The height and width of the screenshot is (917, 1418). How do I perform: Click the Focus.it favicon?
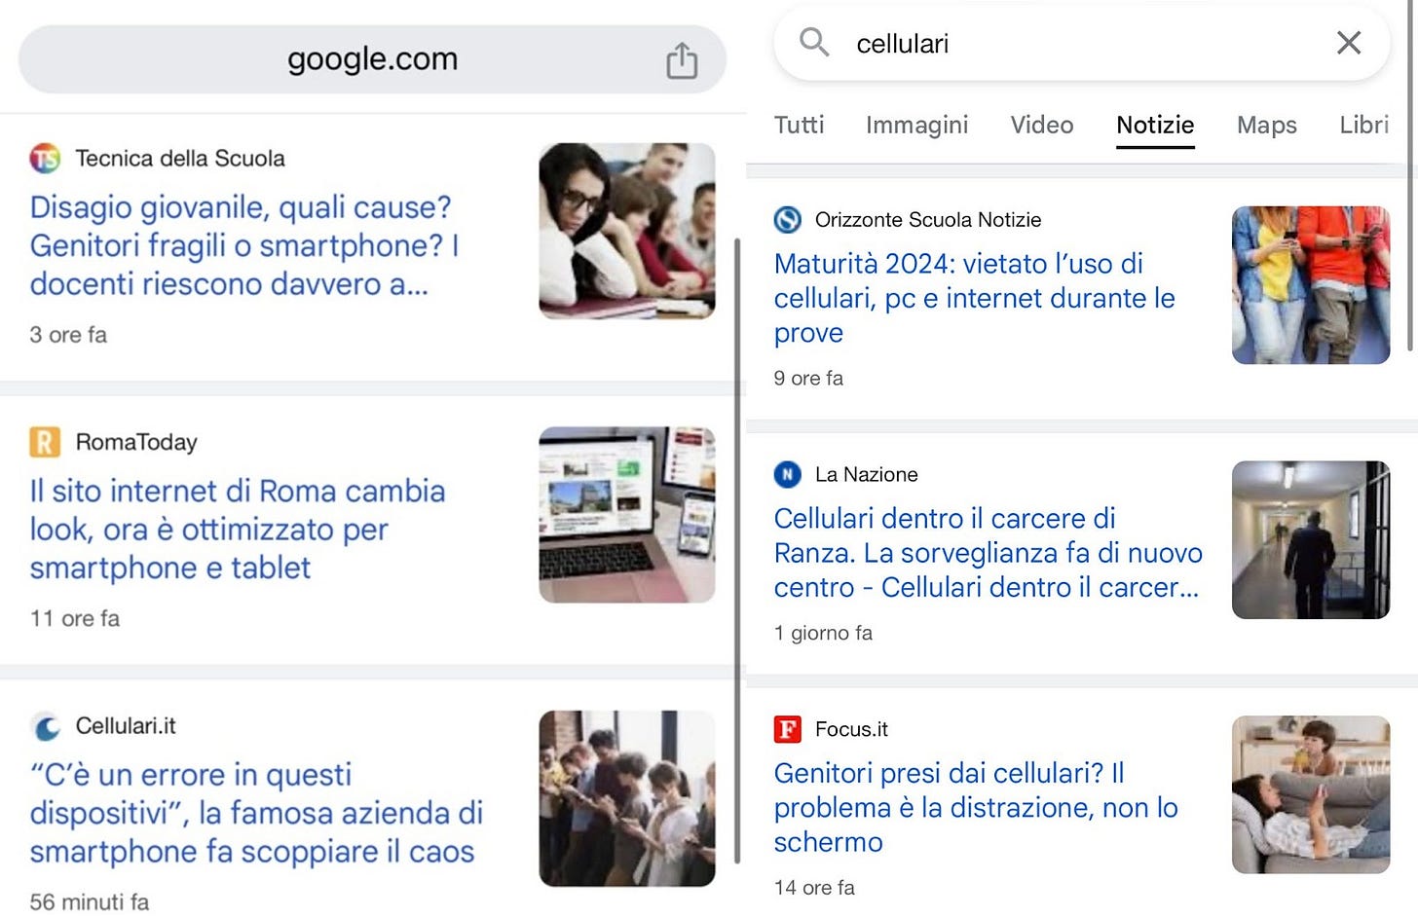[x=788, y=729]
